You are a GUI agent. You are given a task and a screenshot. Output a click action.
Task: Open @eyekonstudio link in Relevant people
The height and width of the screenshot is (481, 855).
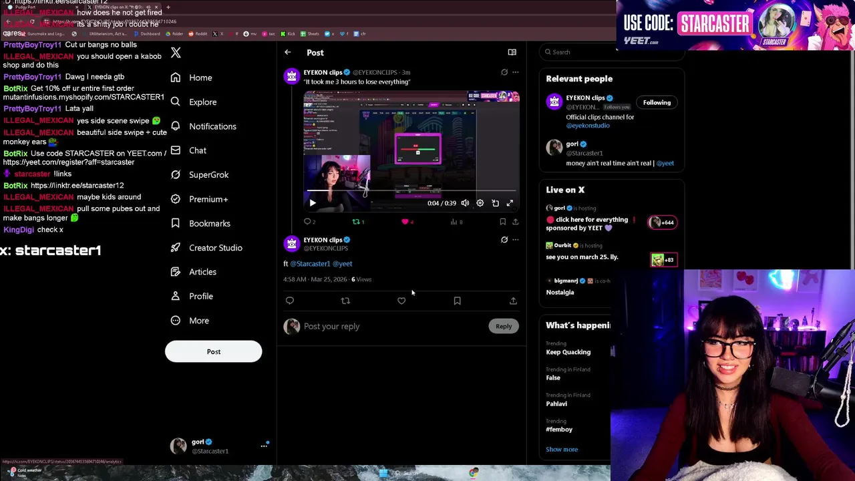(x=588, y=126)
